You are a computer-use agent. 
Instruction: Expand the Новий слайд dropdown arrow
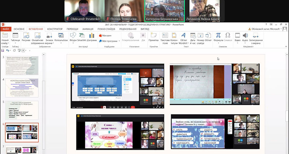[x=8, y=43]
